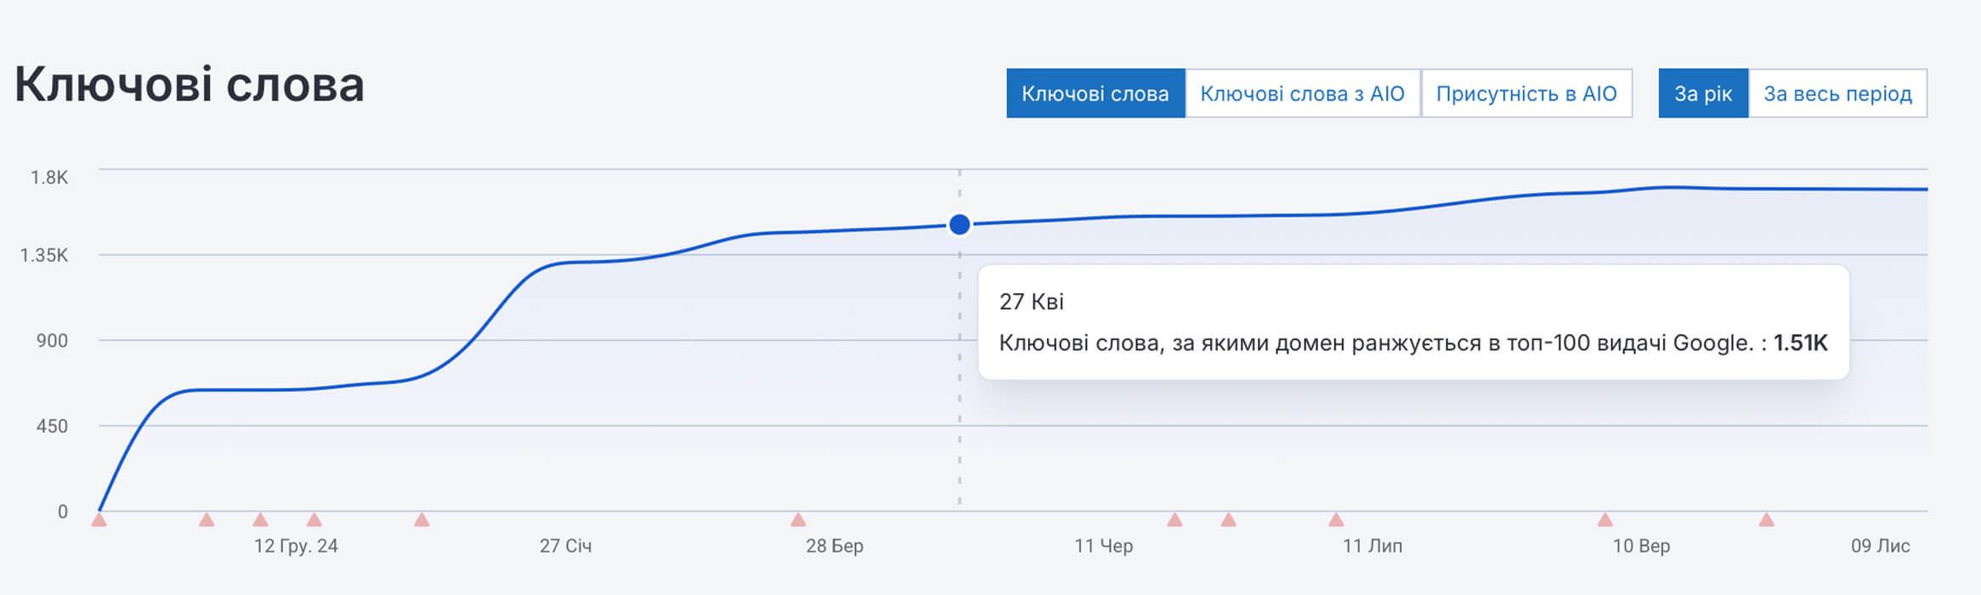Select triangle marker between "12 Гру. 24" and "27 Січ"
This screenshot has height=595, width=1981.
(x=422, y=519)
